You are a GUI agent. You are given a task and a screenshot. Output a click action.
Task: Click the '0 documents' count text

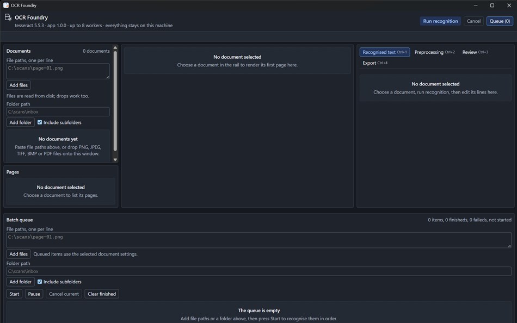point(96,51)
